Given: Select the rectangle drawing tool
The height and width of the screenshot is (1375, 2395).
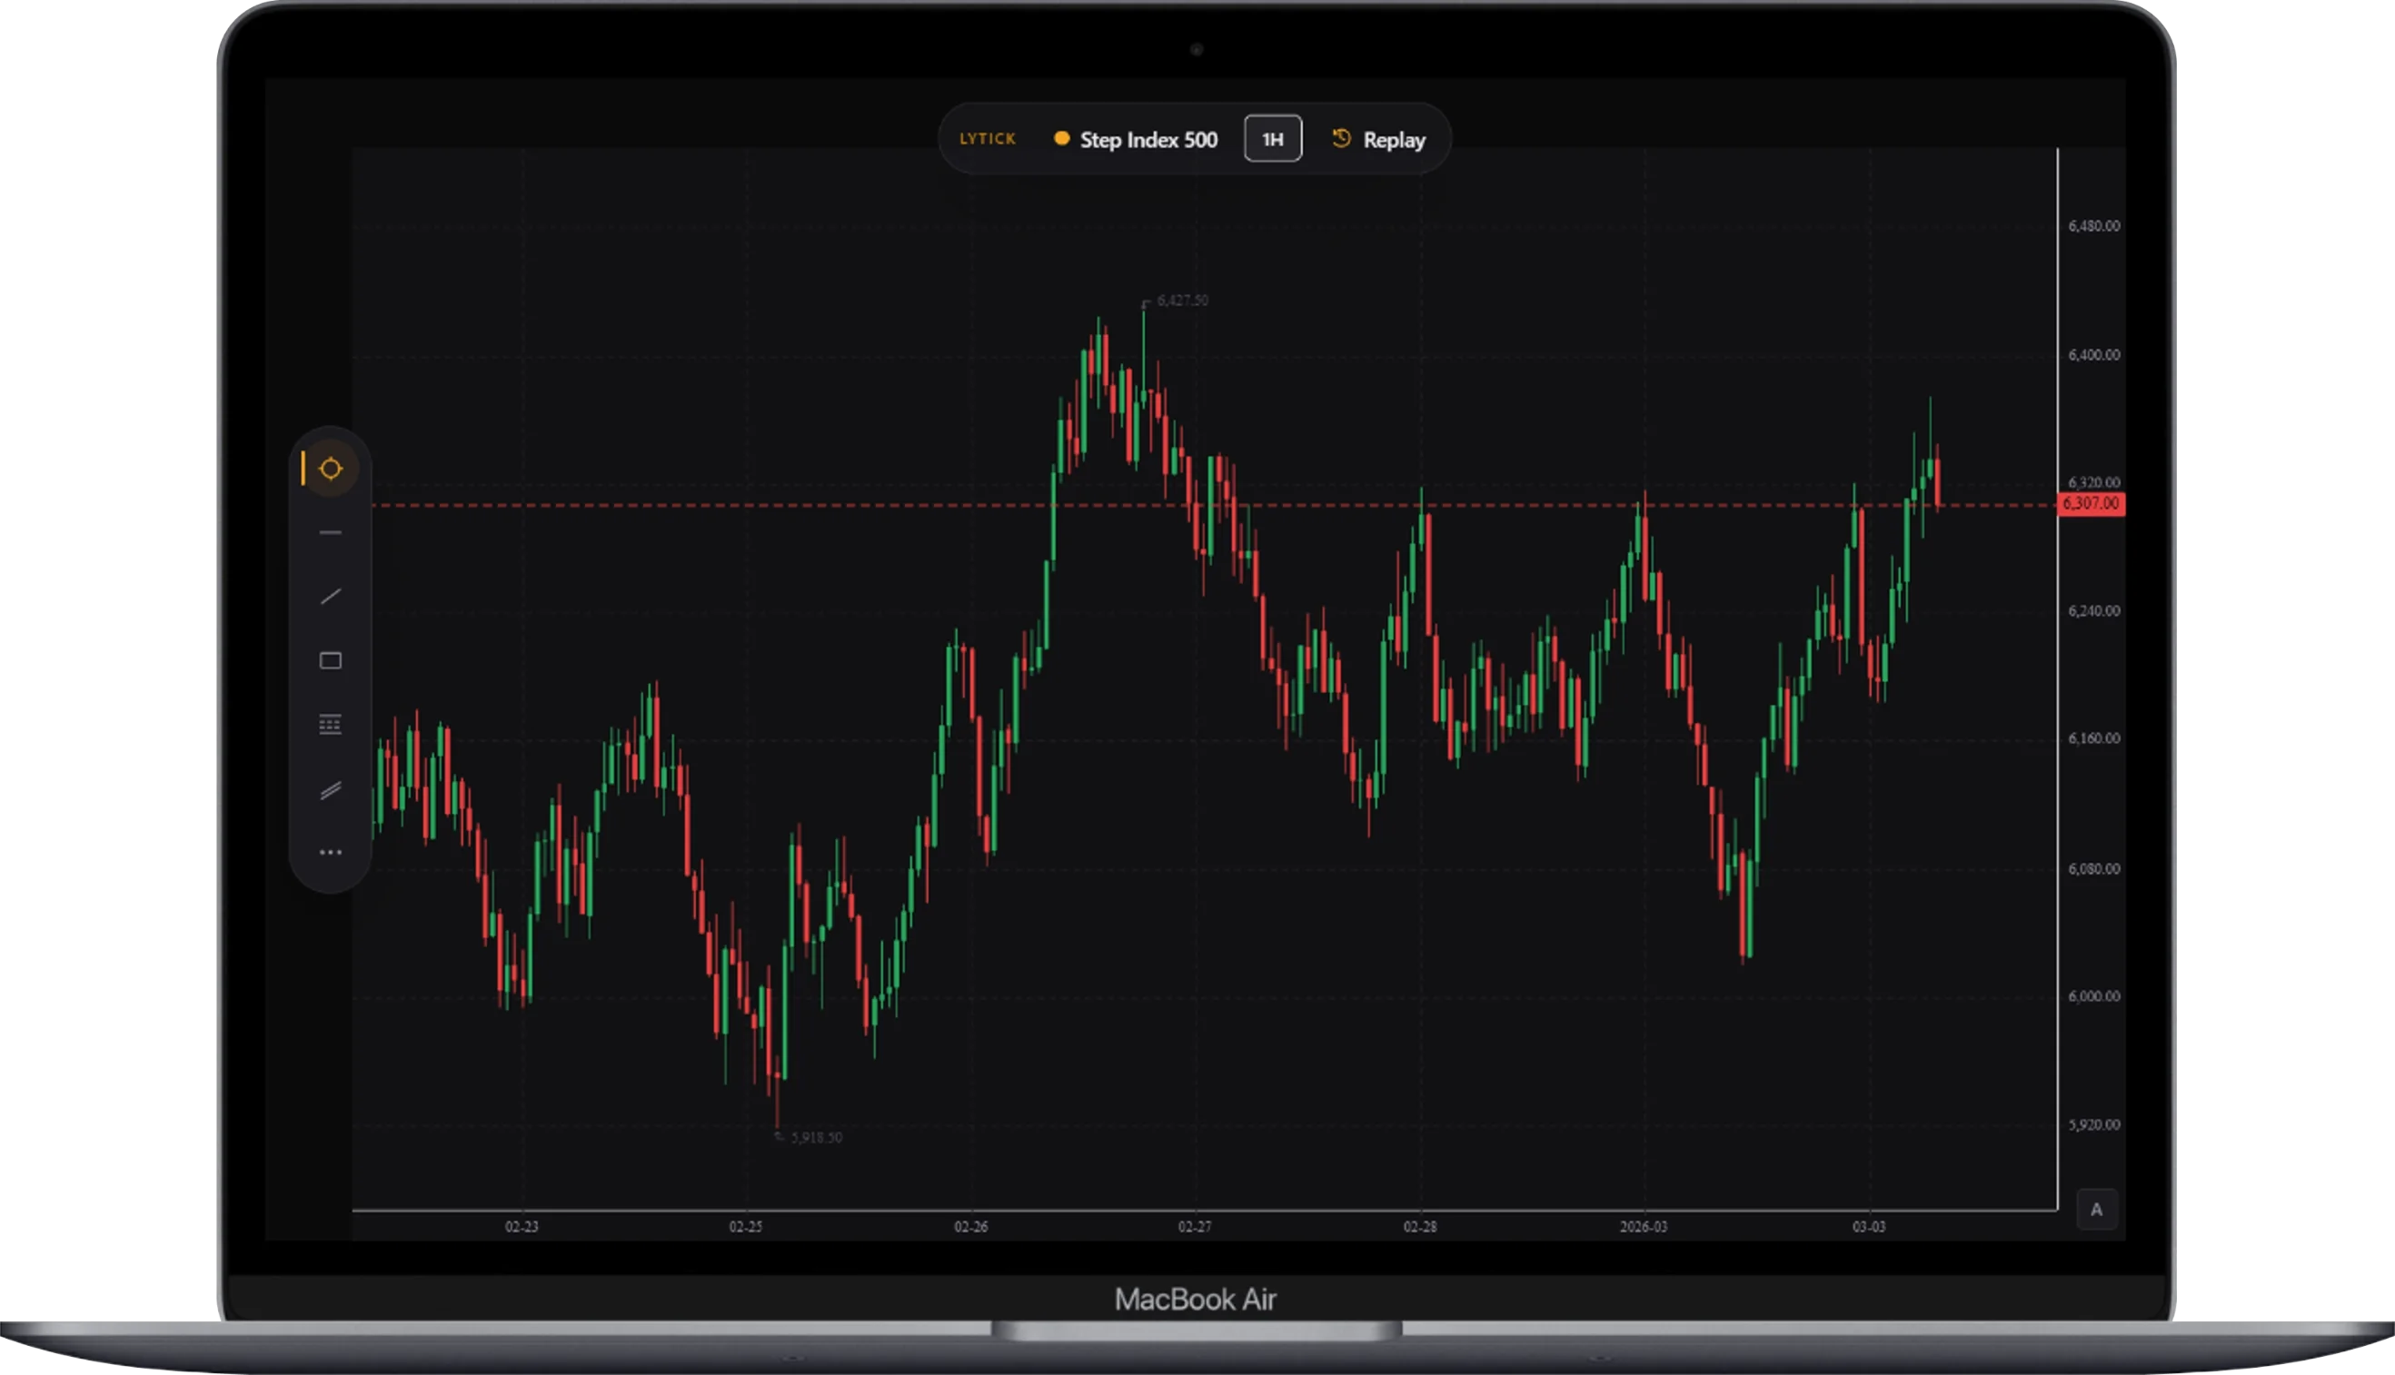Looking at the screenshot, I should coord(331,661).
